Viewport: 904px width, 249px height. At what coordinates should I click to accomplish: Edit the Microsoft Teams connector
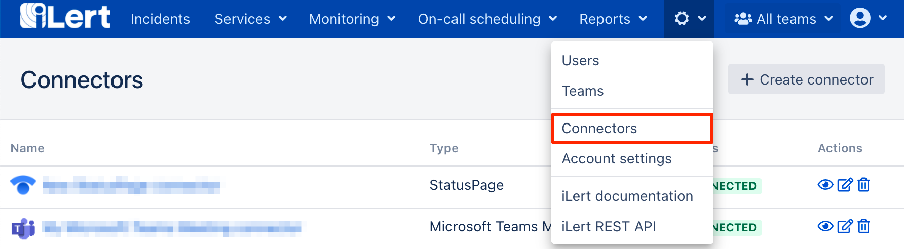pos(845,226)
